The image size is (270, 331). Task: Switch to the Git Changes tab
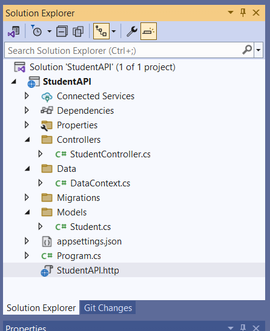click(108, 308)
